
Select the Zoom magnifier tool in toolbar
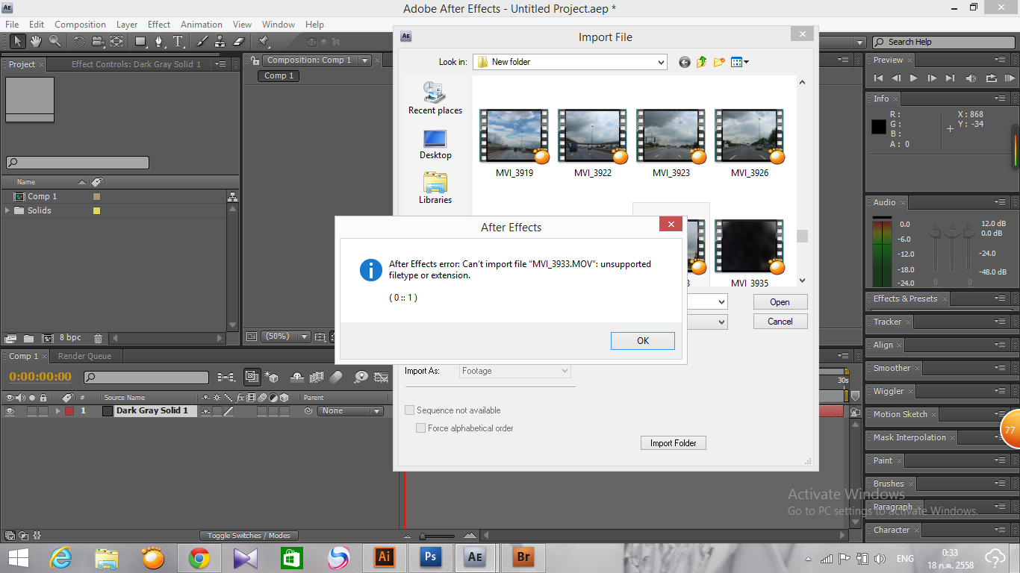55,42
